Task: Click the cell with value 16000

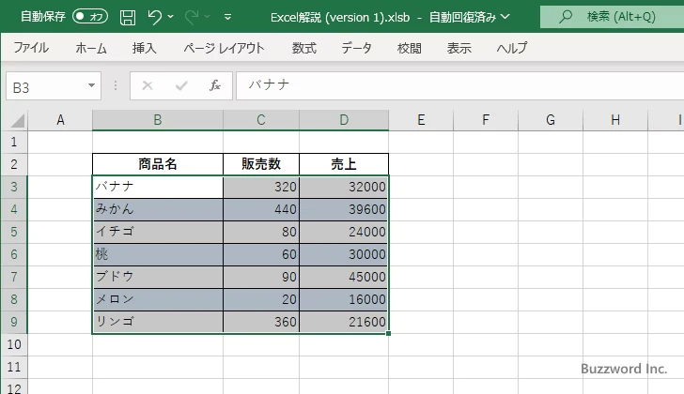Action: pos(344,299)
